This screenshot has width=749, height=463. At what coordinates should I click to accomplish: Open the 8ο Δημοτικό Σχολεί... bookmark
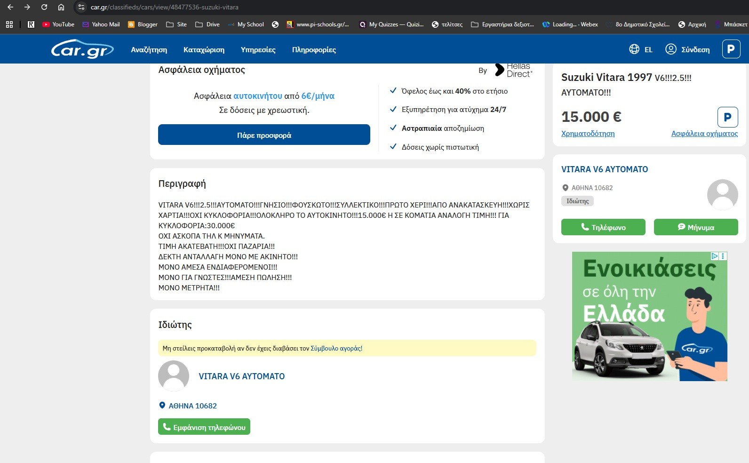point(638,24)
